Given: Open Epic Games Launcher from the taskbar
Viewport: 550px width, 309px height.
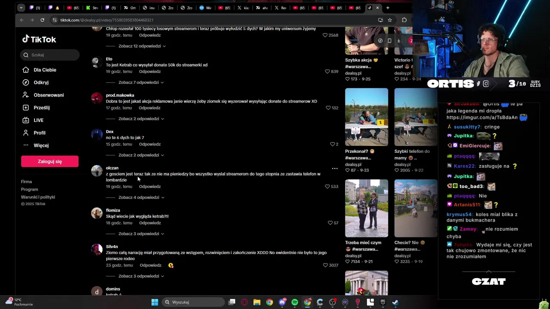Looking at the screenshot, I should coord(383,302).
